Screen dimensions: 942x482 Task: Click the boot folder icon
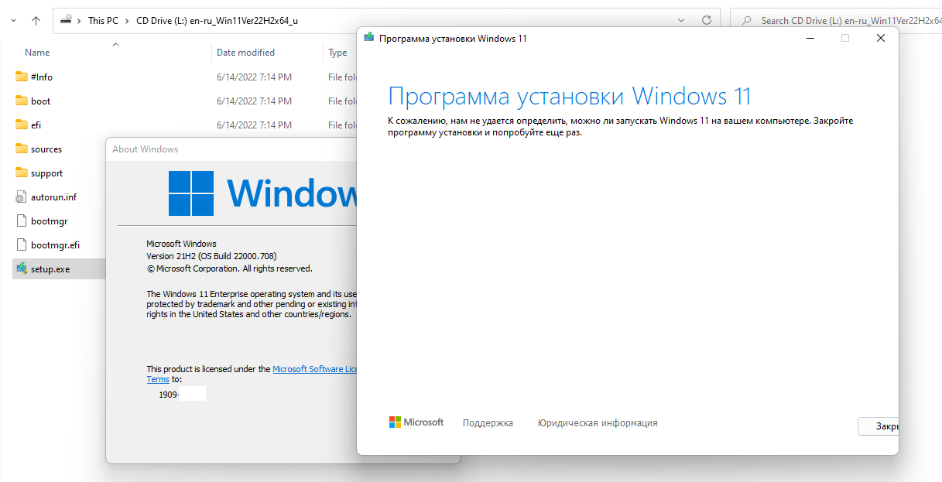click(22, 101)
